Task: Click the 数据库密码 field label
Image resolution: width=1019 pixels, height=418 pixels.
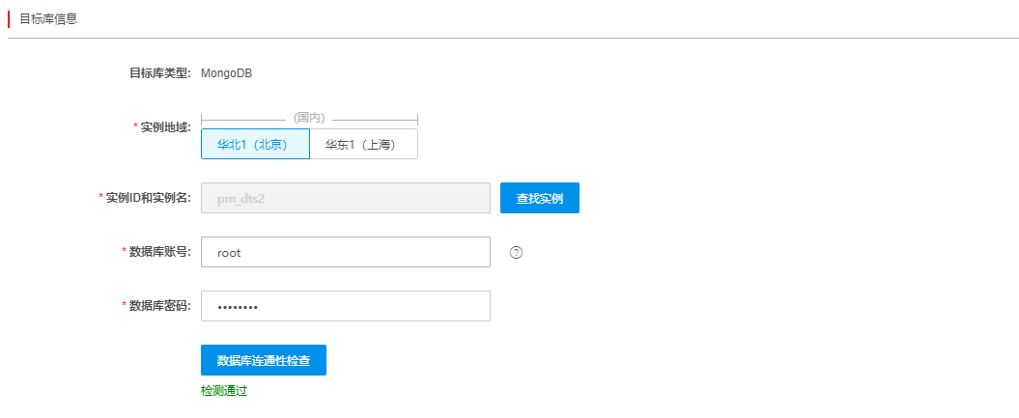Action: click(160, 305)
